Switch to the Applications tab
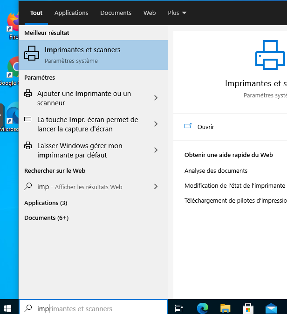The width and height of the screenshot is (287, 314). click(71, 13)
